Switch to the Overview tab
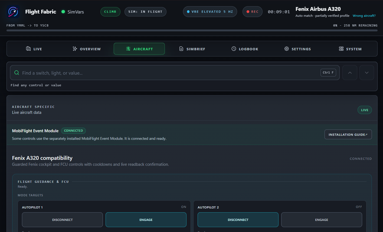383x232 pixels. (87, 49)
